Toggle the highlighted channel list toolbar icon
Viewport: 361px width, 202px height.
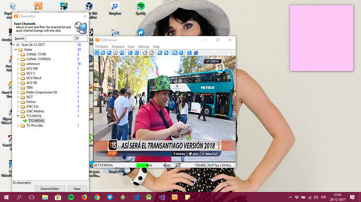pyautogui.click(x=175, y=53)
